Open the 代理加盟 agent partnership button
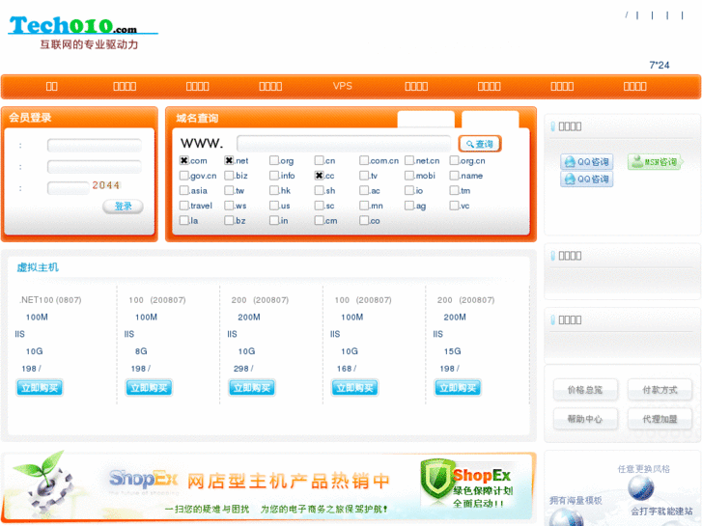Viewport: 702px width, 526px height. (x=660, y=419)
